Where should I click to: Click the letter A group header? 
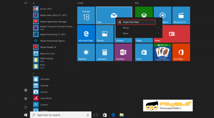tap(34, 3)
